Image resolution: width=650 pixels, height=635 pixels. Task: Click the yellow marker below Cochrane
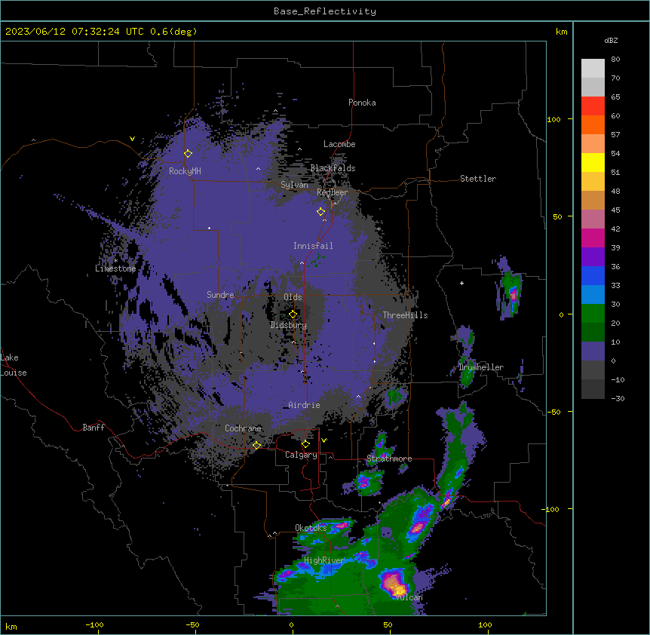(256, 445)
